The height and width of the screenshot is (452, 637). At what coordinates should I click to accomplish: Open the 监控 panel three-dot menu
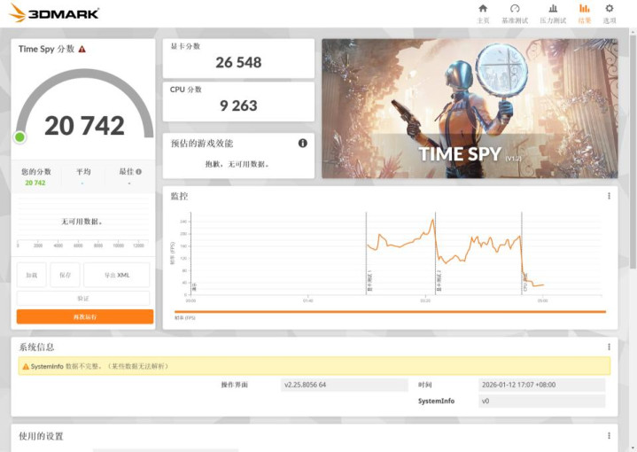(609, 196)
